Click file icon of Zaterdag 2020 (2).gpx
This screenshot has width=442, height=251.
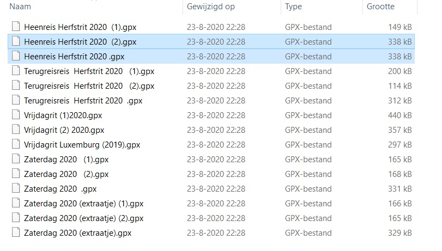tap(16, 173)
